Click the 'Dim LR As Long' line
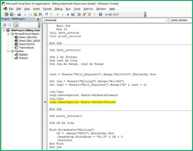This screenshot has height=151, width=193. [x=62, y=123]
